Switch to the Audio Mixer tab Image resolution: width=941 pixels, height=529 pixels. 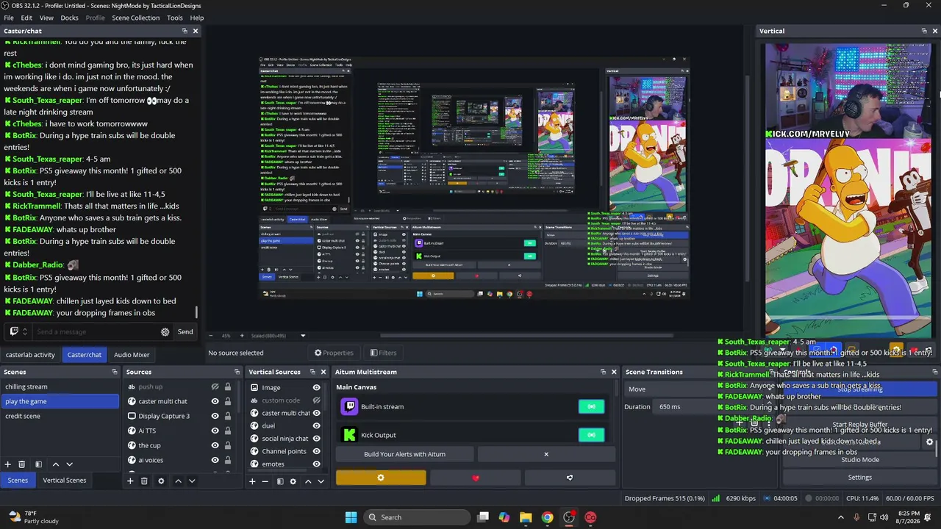(132, 355)
